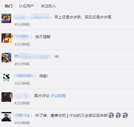Click the 33分钟前 timestamp
Viewport: 134px width, 127px height.
[x=22, y=83]
